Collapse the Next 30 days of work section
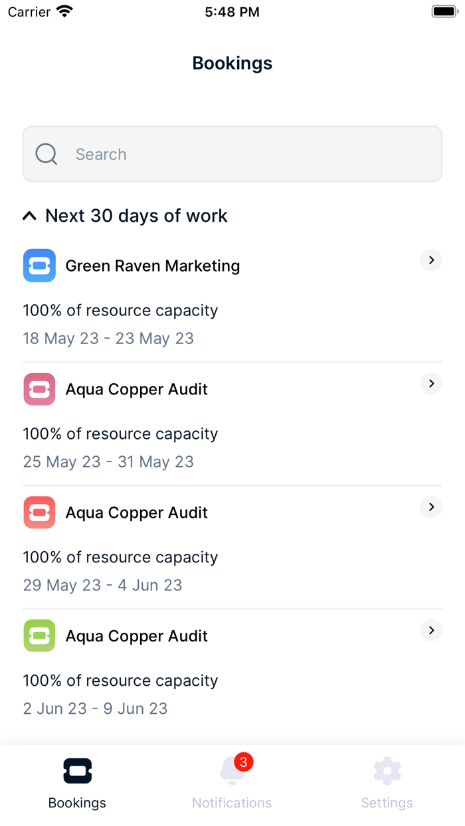 [29, 215]
